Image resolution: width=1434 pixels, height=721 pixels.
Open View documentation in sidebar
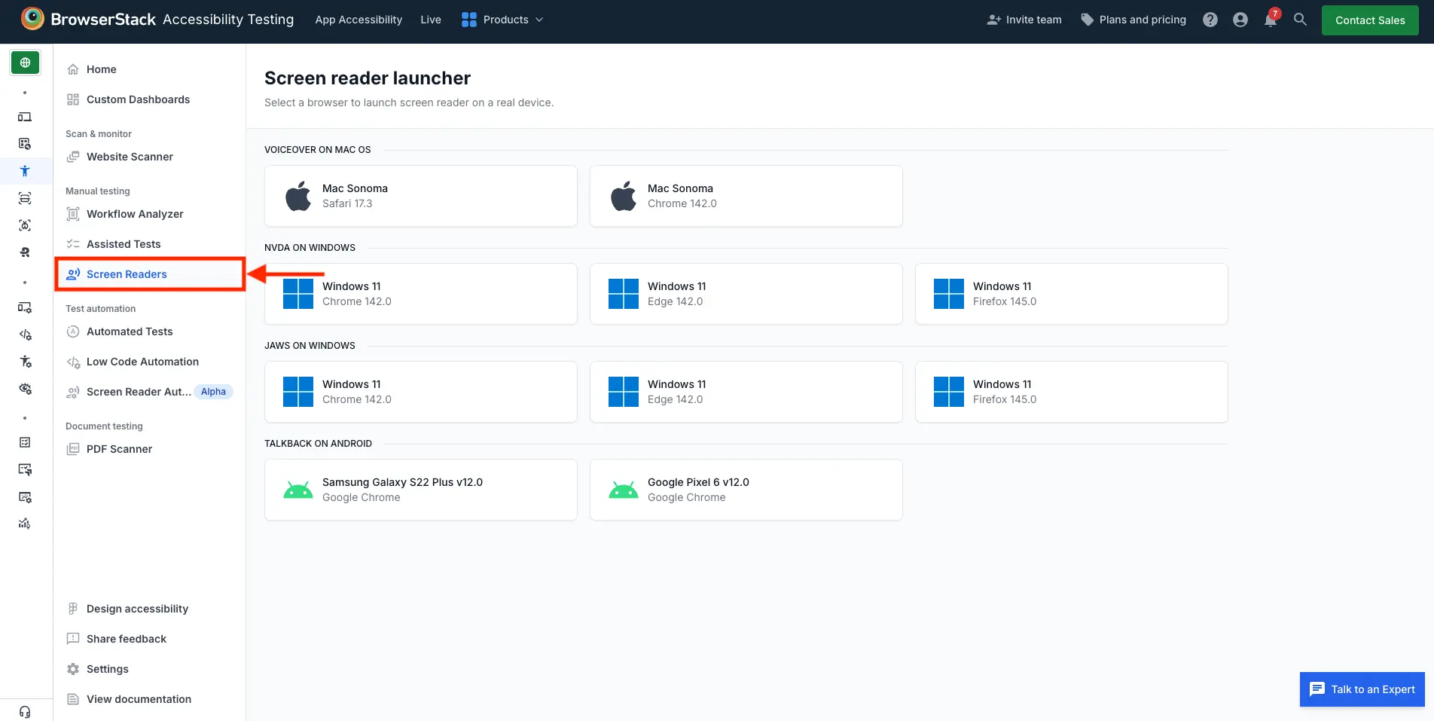[138, 699]
